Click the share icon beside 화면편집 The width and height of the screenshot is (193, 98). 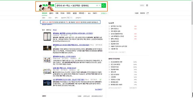coord(147,13)
